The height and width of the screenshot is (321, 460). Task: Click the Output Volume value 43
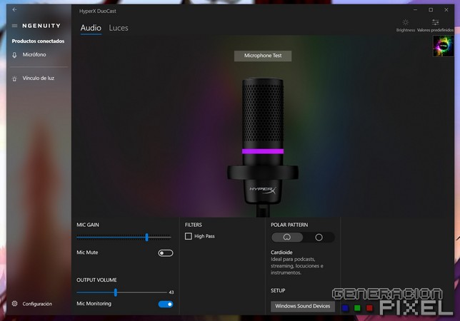(x=171, y=292)
